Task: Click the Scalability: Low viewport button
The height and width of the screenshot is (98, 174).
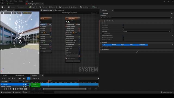Action: pos(27,13)
